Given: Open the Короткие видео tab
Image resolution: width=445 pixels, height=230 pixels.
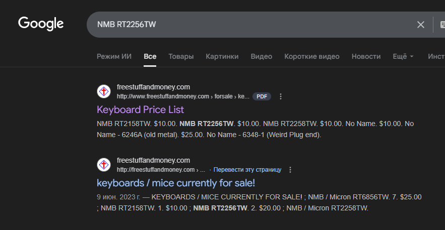Looking at the screenshot, I should [311, 56].
